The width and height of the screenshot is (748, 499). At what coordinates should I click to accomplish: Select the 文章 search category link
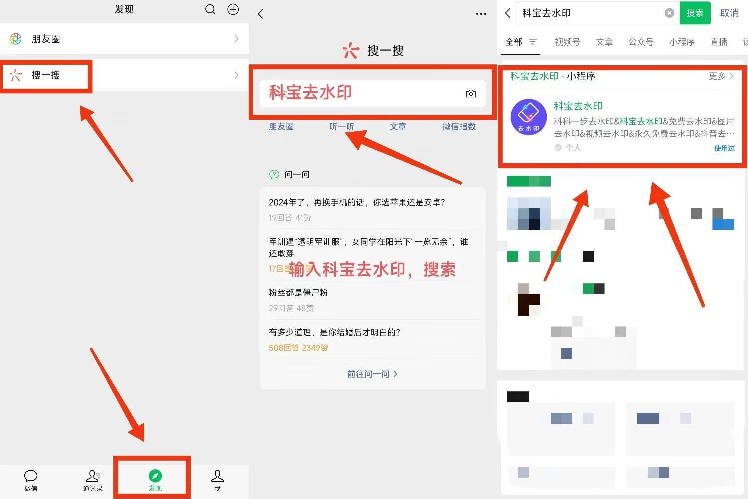tap(398, 127)
